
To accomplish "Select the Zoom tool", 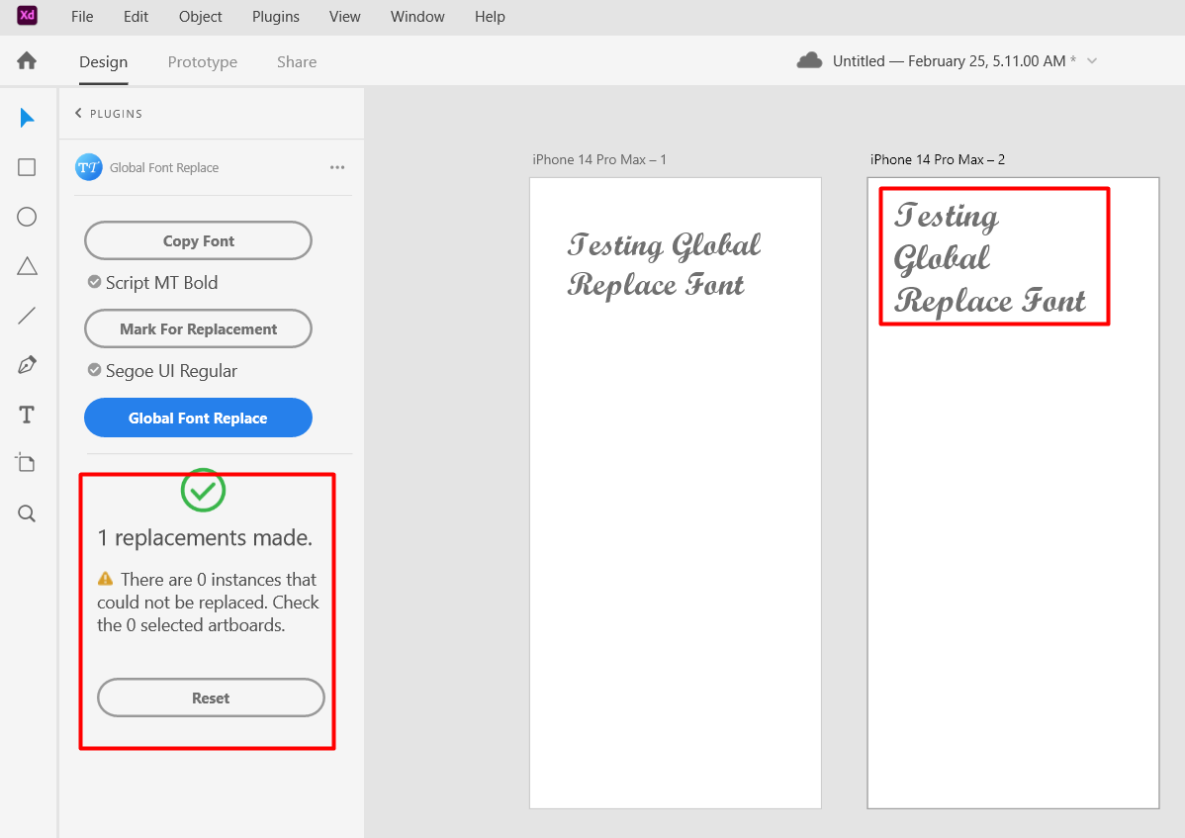I will point(27,512).
